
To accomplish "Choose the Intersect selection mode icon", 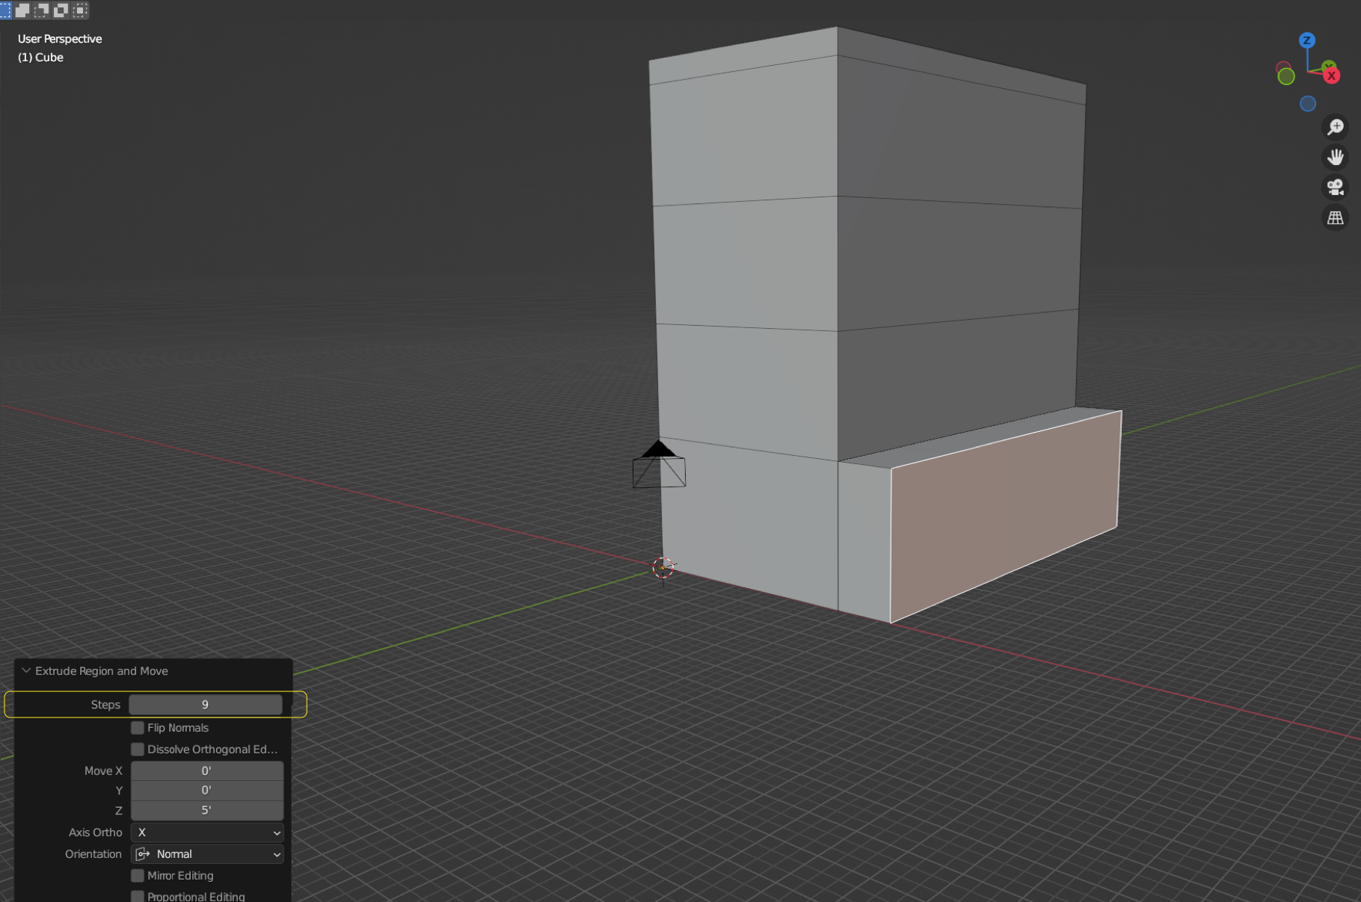I will (81, 10).
